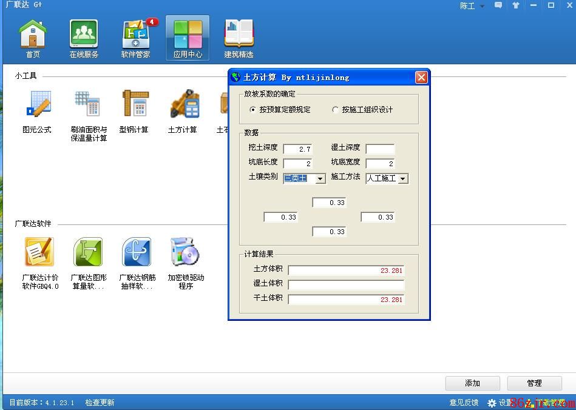Go to the 首页 tab

click(33, 38)
